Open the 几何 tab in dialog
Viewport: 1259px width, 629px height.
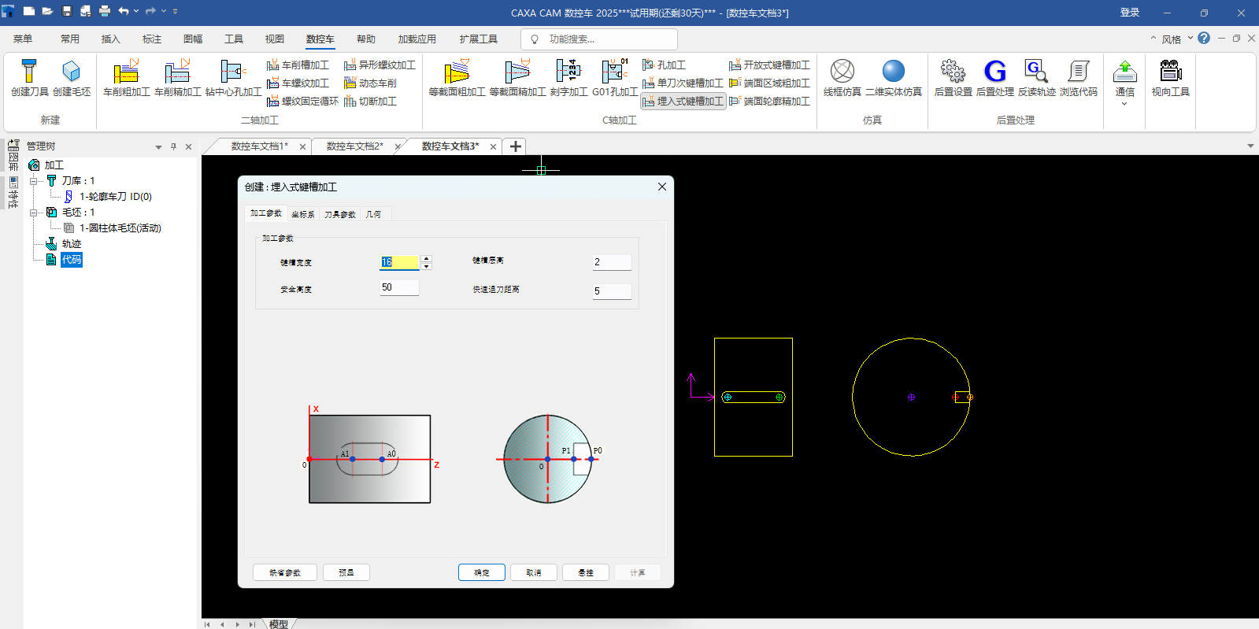click(373, 214)
